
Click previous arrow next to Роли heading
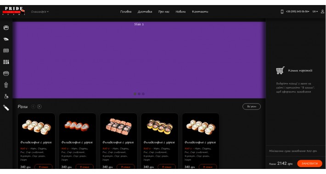coord(33,107)
